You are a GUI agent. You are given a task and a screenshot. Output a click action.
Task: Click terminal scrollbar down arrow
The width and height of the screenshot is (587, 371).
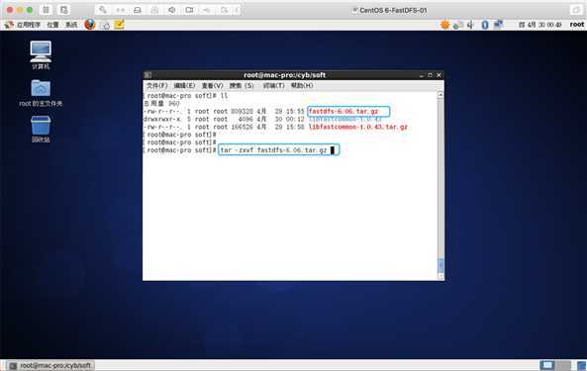tap(440, 276)
